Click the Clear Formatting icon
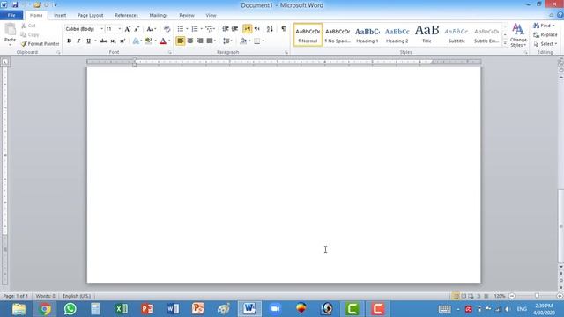The height and width of the screenshot is (317, 564). coord(167,29)
